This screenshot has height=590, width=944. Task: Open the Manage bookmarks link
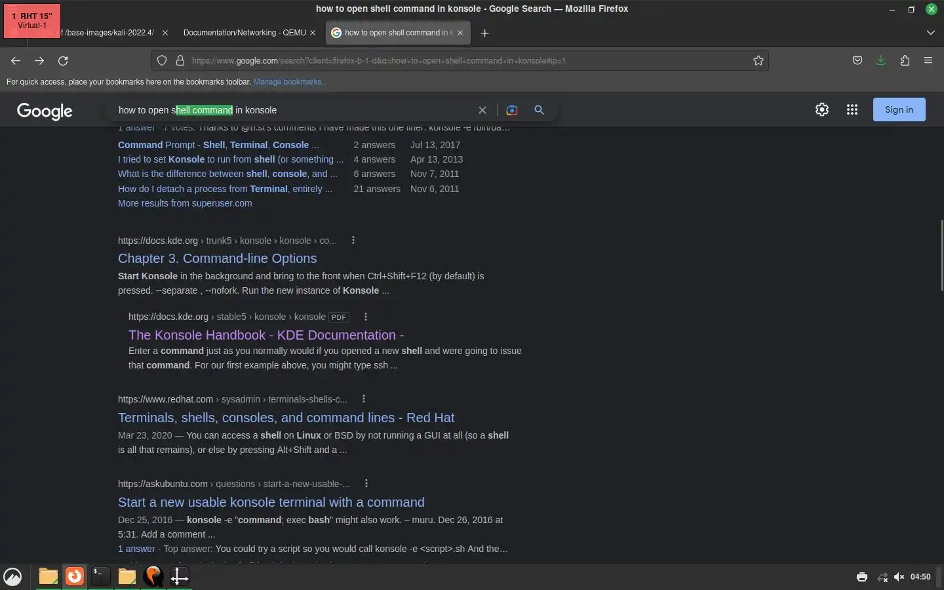point(290,82)
